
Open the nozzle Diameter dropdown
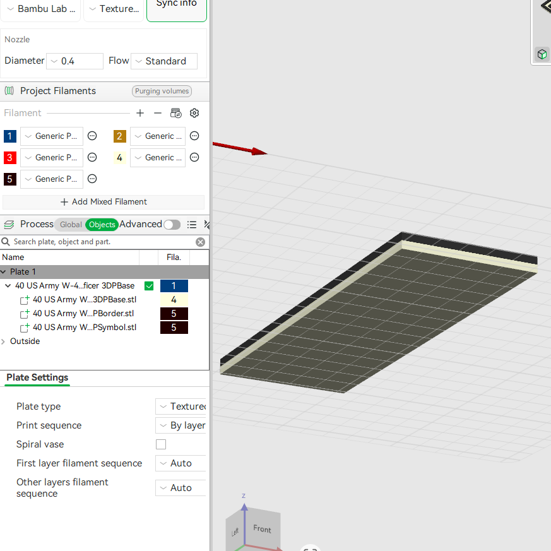(75, 61)
